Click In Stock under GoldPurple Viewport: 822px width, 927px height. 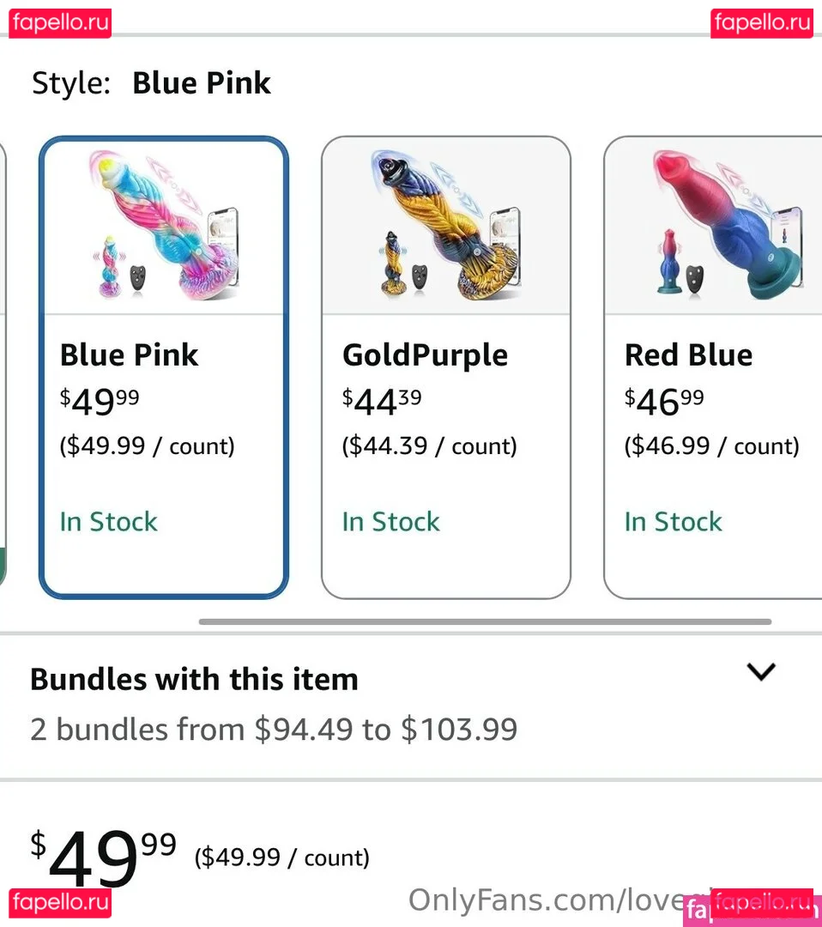click(x=390, y=521)
